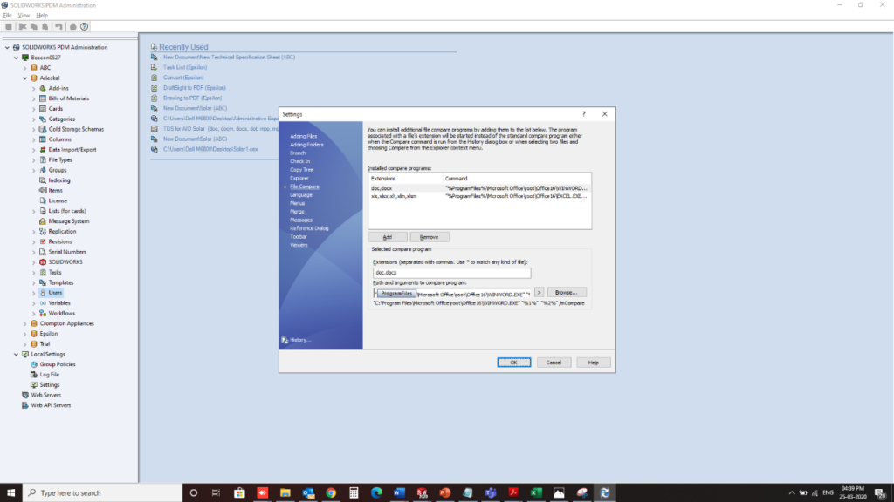The height and width of the screenshot is (502, 894).
Task: Click the History icon in Settings dialog
Action: (285, 340)
